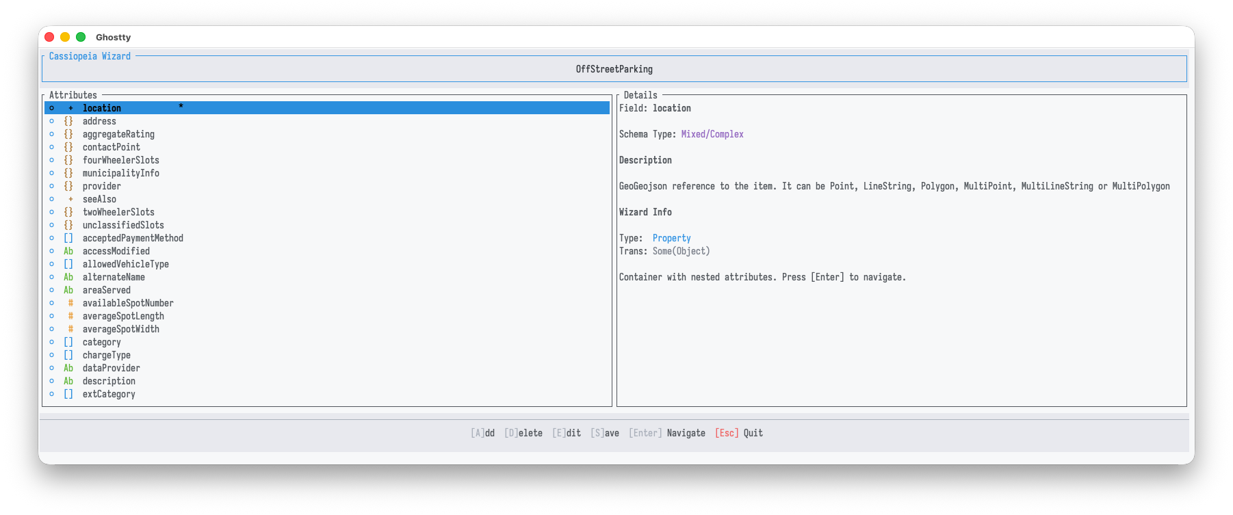Screen dimensions: 1233x515
Task: Click the Ab text icon beside accessModified
Action: (68, 251)
